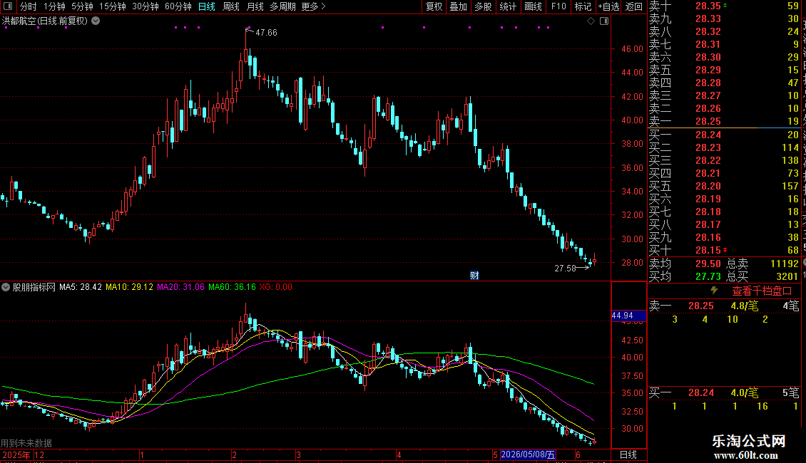Image resolution: width=806 pixels, height=463 pixels.
Task: Select the 卖一 28.25 ask row
Action: tap(724, 121)
